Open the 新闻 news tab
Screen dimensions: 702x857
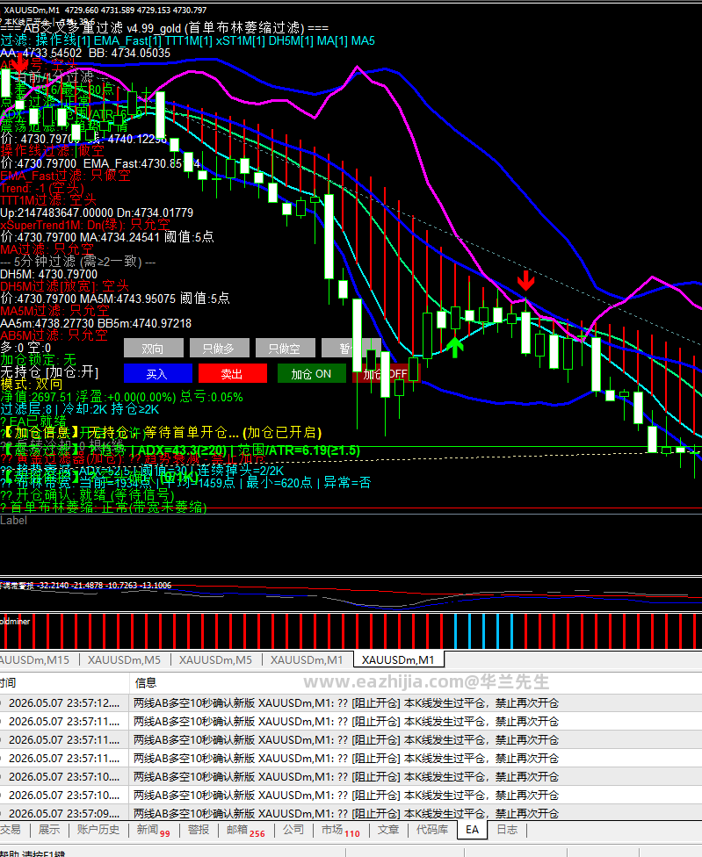point(153,830)
